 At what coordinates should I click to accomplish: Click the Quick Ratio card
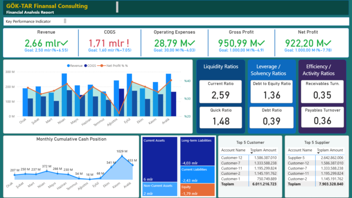[x=221, y=118]
